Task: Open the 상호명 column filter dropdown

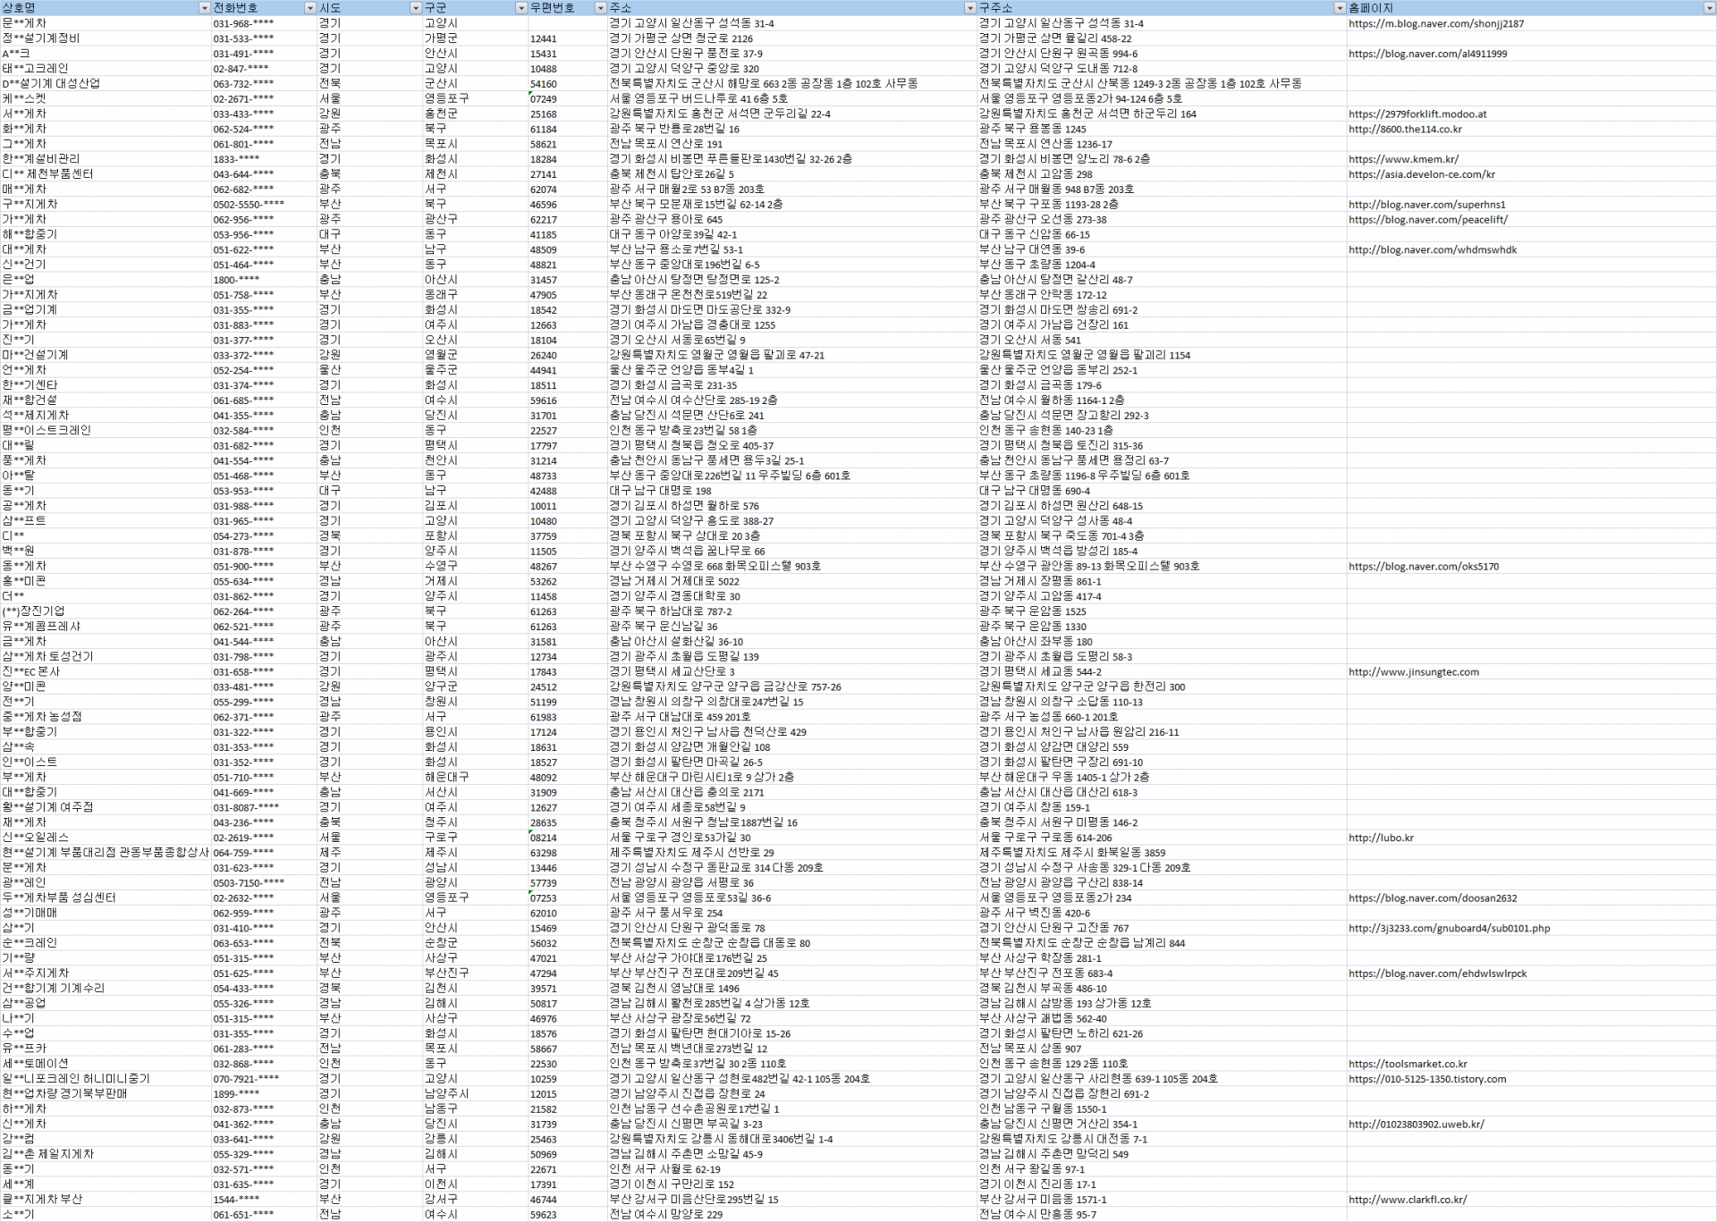Action: tap(204, 8)
